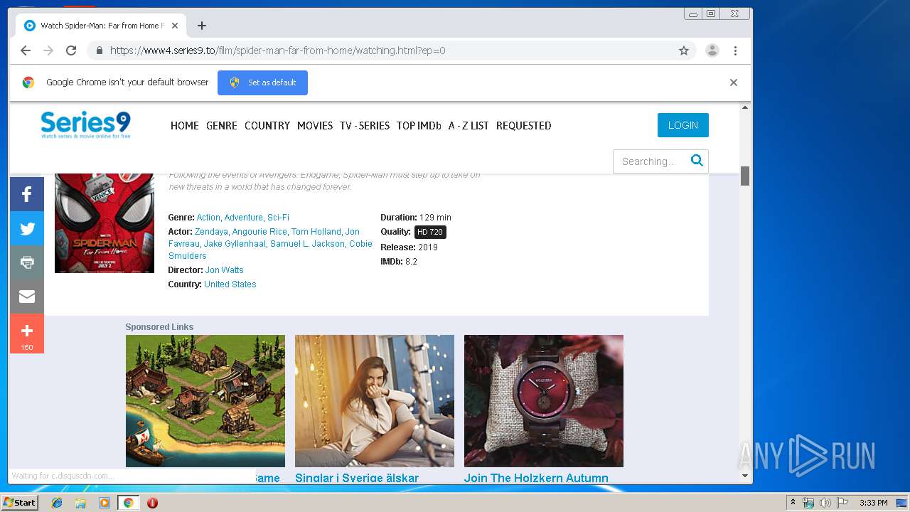Click the vertical scrollbar thumb
Screen dimensions: 910x512
click(745, 176)
